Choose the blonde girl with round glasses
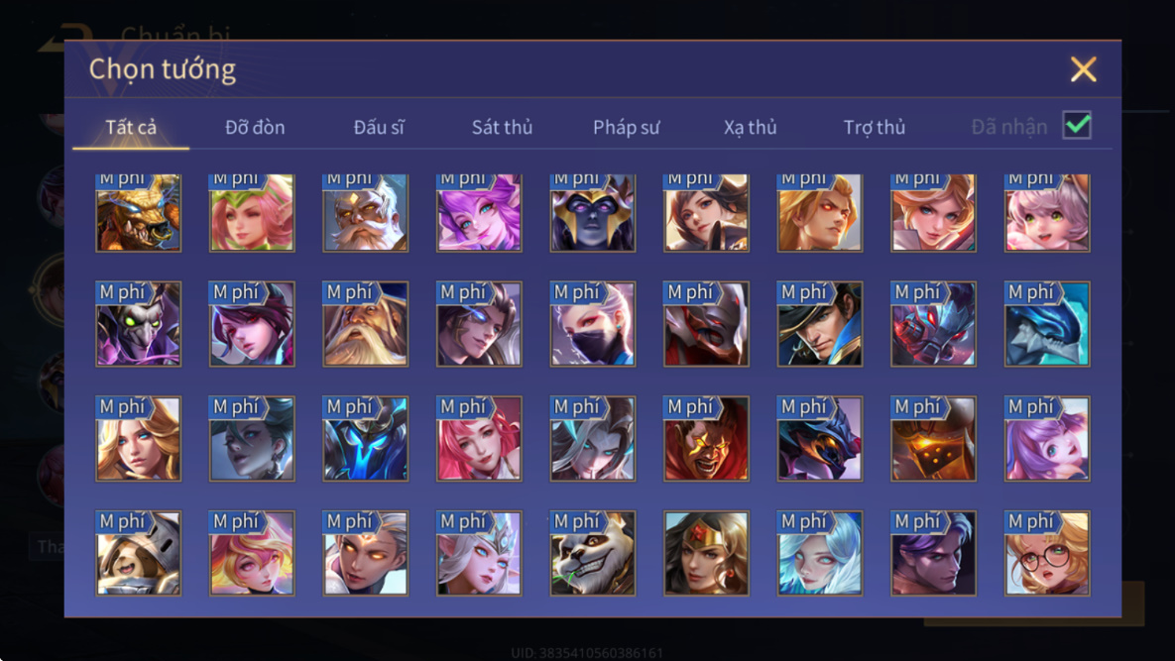 coord(1047,553)
